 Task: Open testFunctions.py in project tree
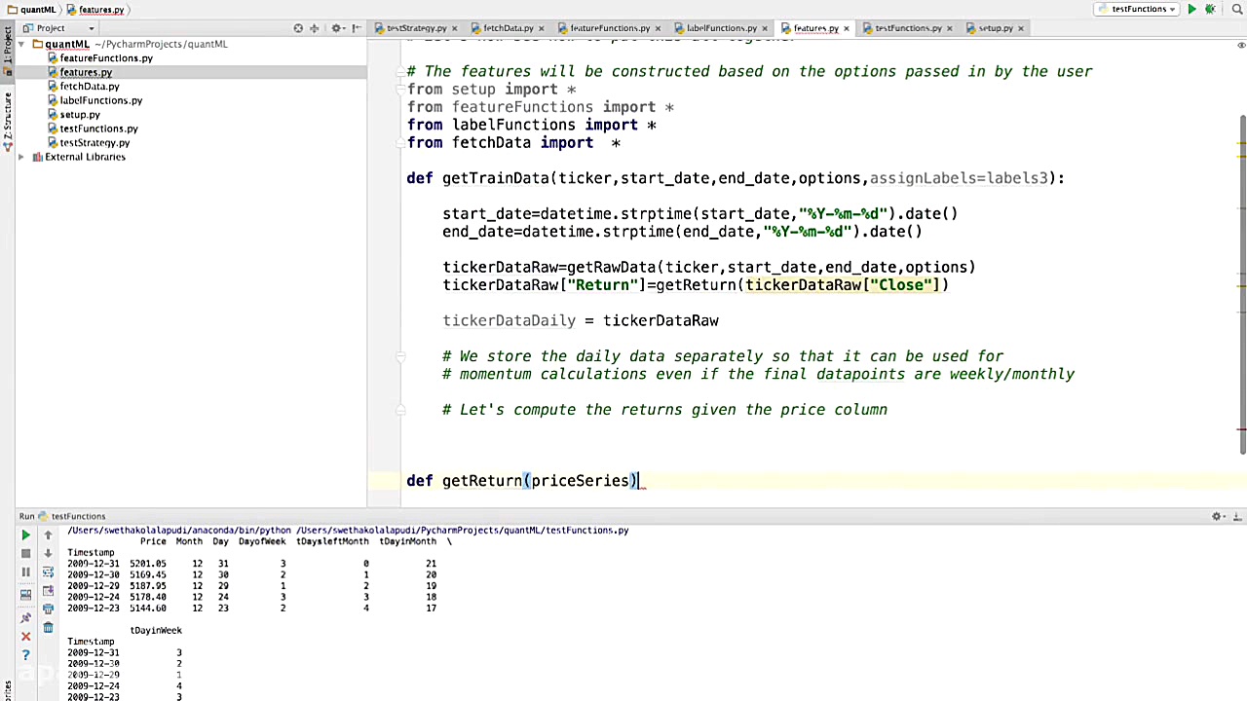[x=98, y=129]
